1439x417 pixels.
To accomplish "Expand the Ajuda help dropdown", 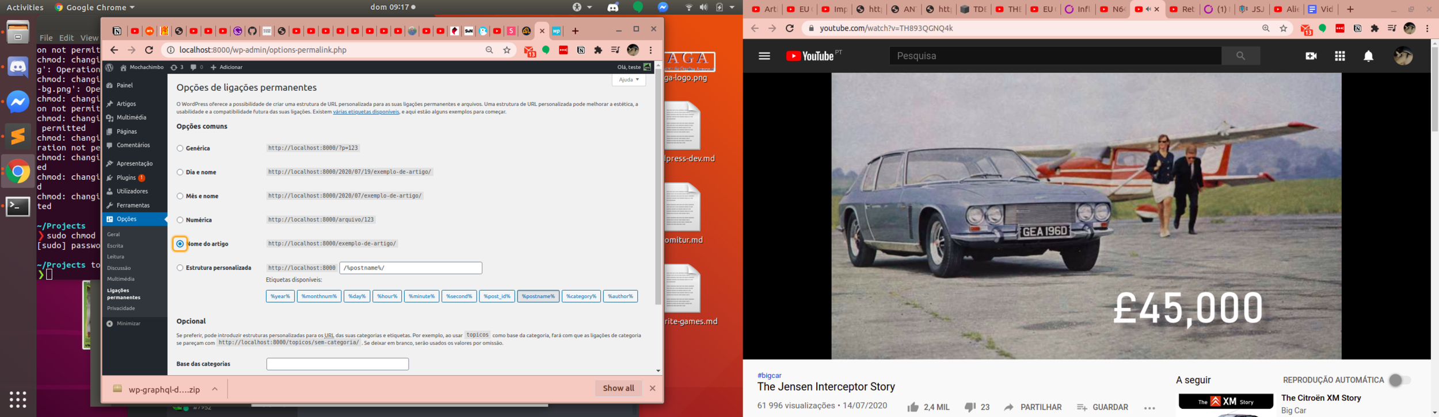I will pos(629,80).
